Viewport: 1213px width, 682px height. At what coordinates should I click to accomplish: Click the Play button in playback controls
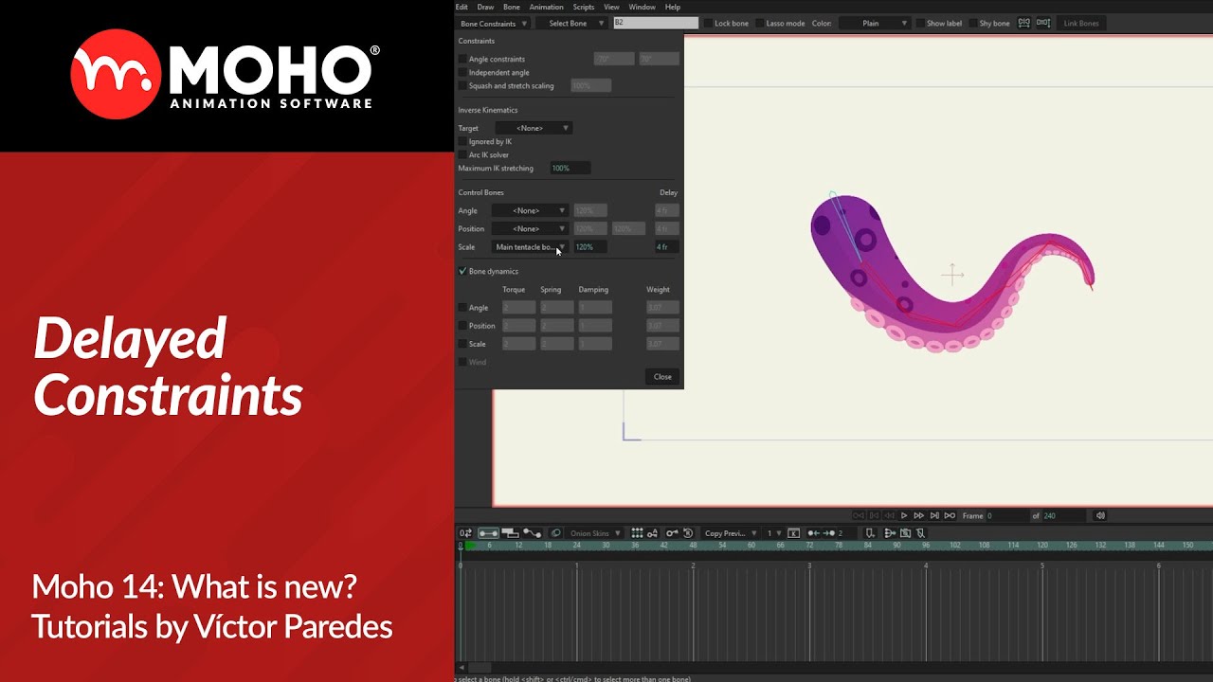click(x=904, y=516)
